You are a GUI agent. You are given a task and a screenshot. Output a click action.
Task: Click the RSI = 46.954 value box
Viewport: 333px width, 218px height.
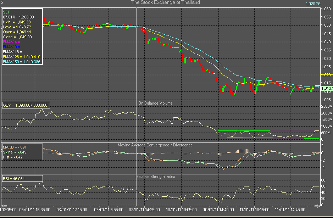coord(22,179)
